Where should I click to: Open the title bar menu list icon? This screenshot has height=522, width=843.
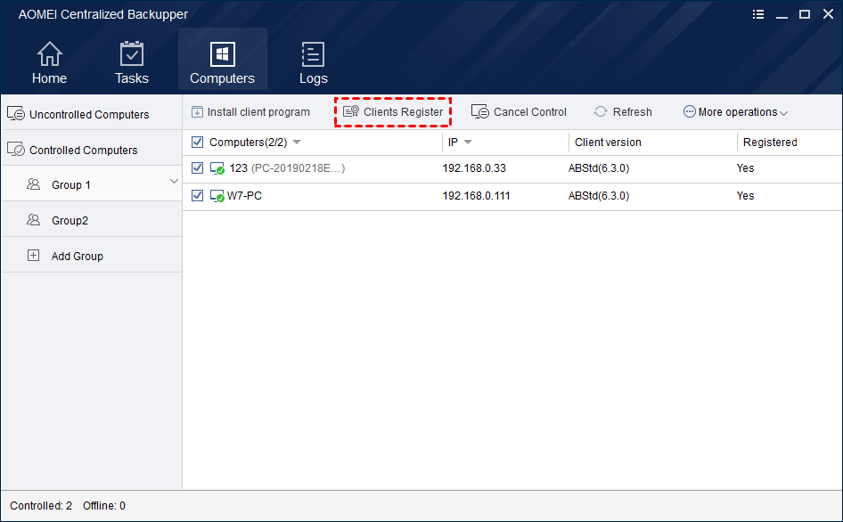[758, 14]
